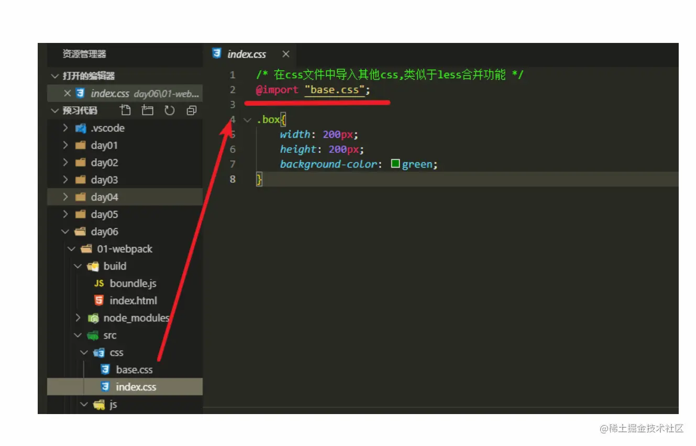Collapse the 打开的编辑器 section
696x446 pixels.
coord(54,76)
